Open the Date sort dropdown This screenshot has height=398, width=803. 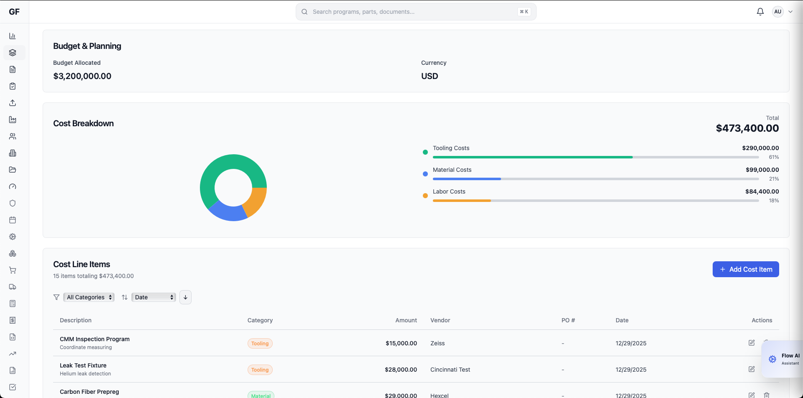tap(153, 297)
